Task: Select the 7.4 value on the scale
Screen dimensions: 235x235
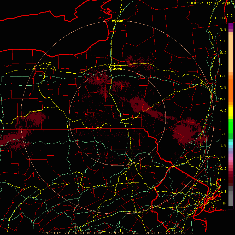Action: coord(223,64)
